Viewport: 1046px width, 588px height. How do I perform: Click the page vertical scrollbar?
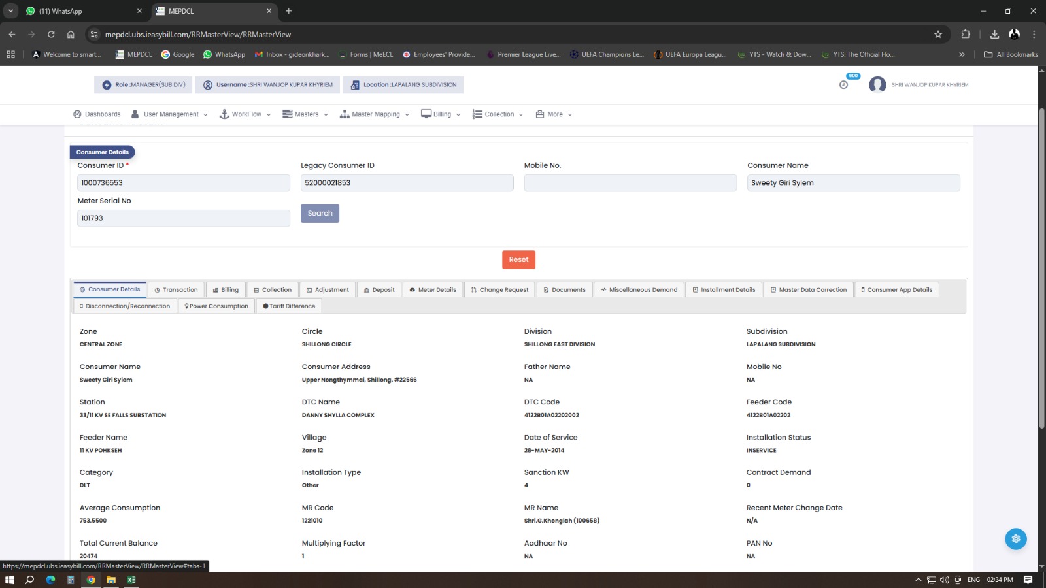[x=1041, y=261]
